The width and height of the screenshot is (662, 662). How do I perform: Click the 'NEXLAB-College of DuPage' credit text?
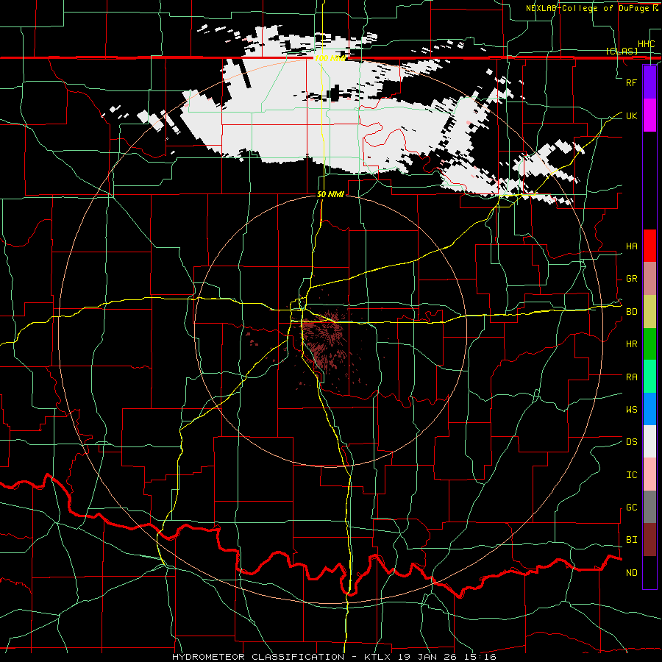point(588,8)
